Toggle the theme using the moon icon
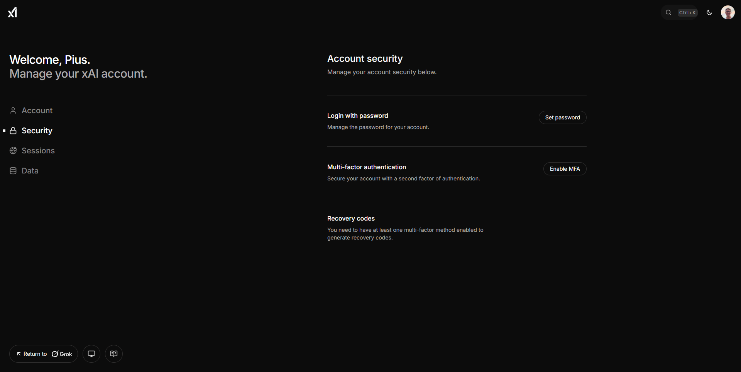This screenshot has height=372, width=741. (709, 13)
